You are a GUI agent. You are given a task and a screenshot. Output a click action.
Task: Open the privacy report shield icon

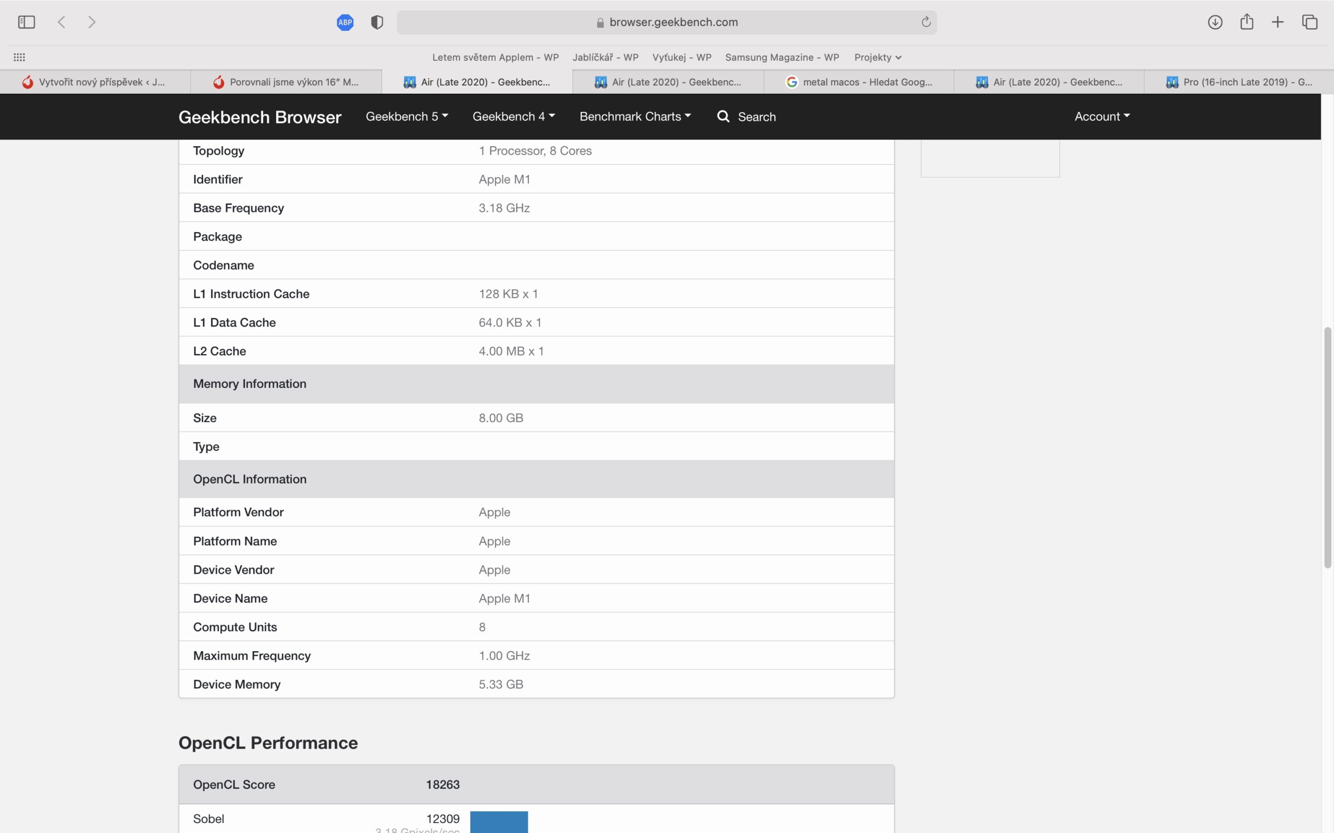pyautogui.click(x=377, y=22)
